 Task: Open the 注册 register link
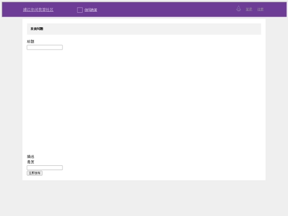coord(260,9)
